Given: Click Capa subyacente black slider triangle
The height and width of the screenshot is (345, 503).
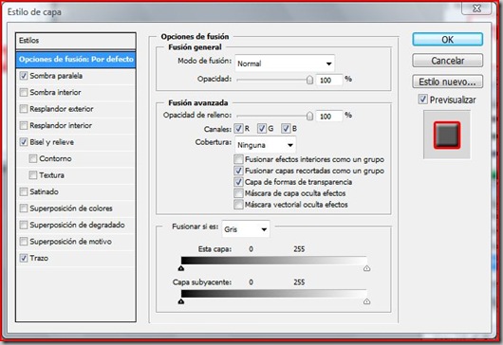Looking at the screenshot, I should pyautogui.click(x=181, y=301).
